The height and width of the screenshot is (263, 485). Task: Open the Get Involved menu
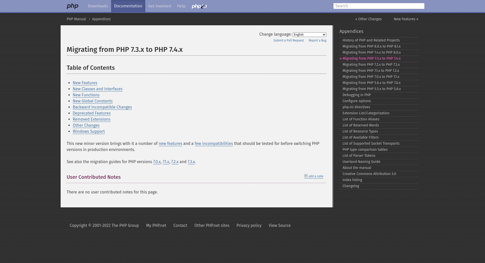click(159, 6)
